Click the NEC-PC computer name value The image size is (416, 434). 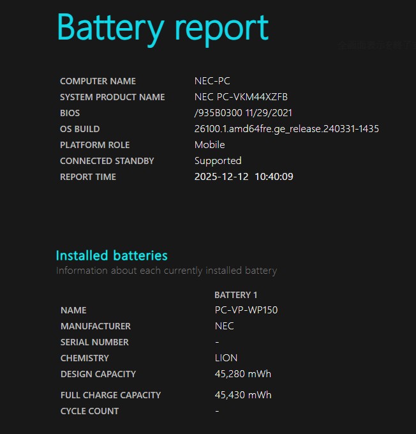[x=212, y=81]
